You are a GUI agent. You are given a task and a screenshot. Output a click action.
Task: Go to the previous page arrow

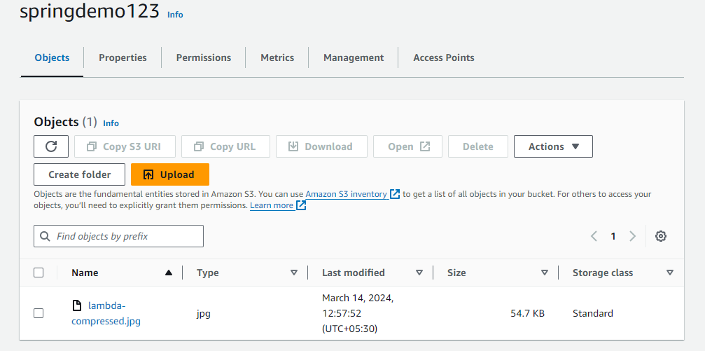(x=594, y=236)
